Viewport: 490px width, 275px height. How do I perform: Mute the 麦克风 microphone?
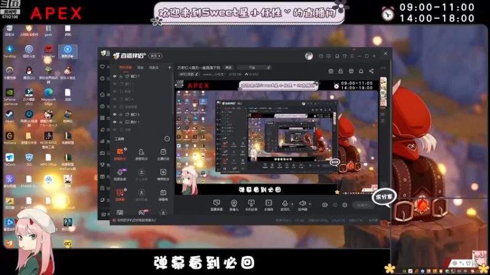point(285,205)
